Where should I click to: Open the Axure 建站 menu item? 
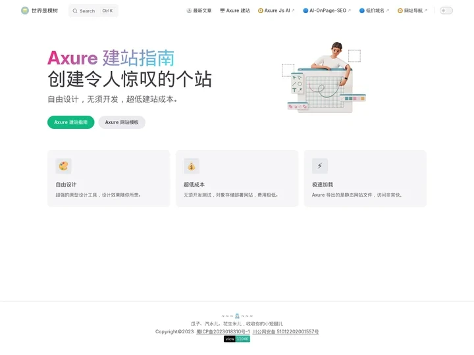pos(235,11)
